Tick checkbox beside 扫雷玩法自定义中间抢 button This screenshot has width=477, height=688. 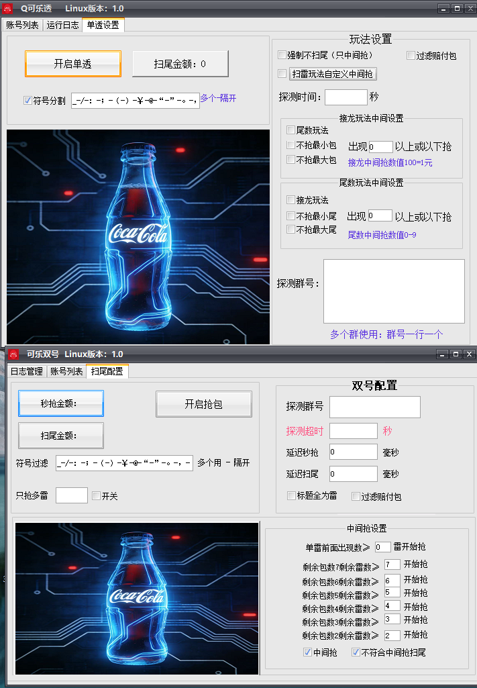(282, 74)
